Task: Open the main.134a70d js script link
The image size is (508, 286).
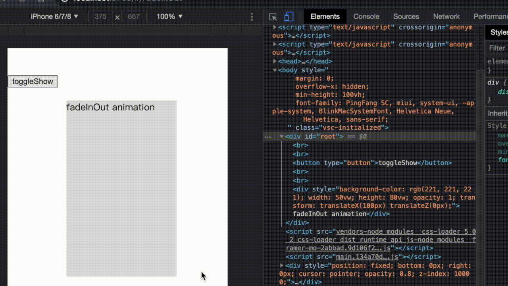Action: (367, 257)
